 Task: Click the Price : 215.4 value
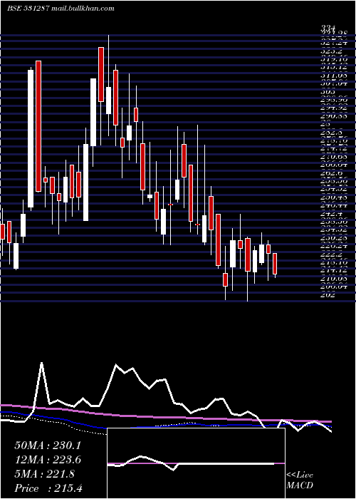[48, 488]
